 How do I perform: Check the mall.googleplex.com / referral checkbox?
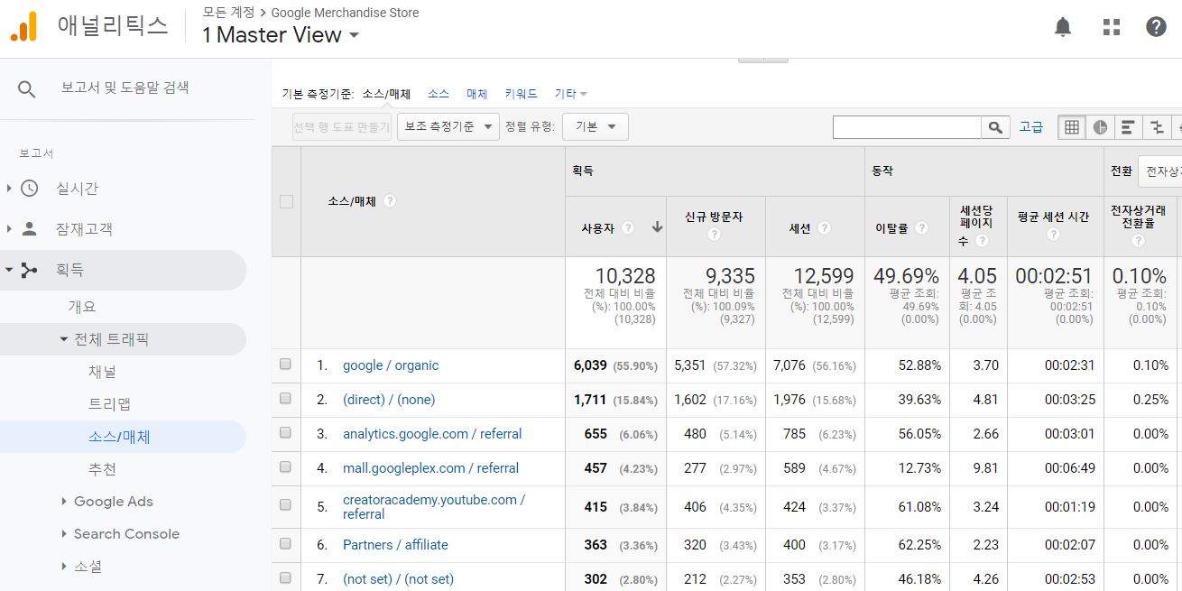(x=285, y=467)
